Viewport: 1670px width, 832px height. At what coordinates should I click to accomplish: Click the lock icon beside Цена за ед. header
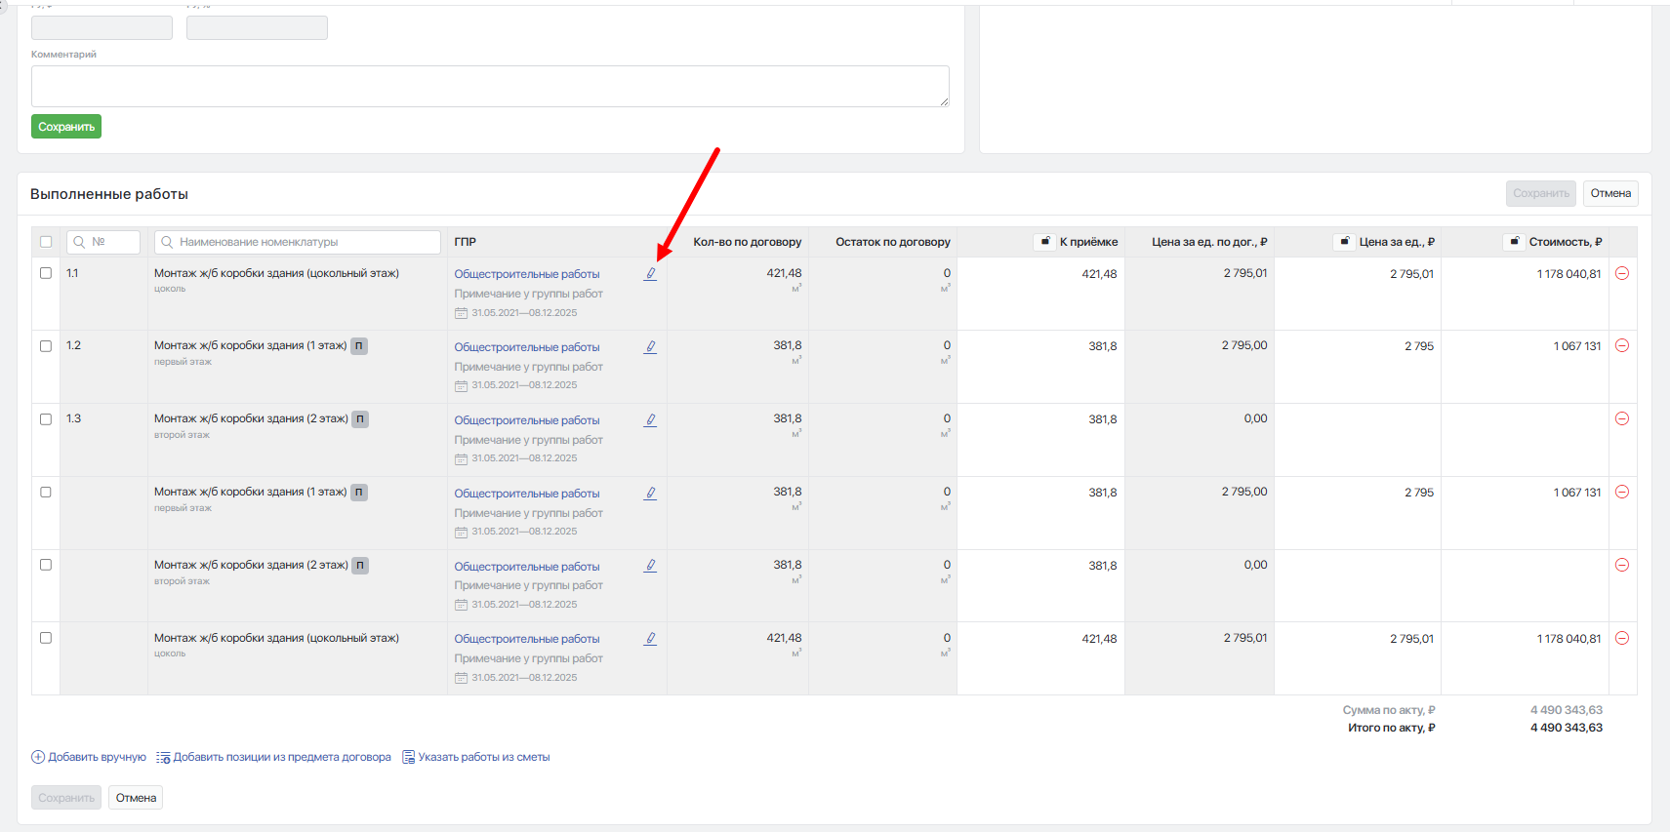[x=1345, y=241]
